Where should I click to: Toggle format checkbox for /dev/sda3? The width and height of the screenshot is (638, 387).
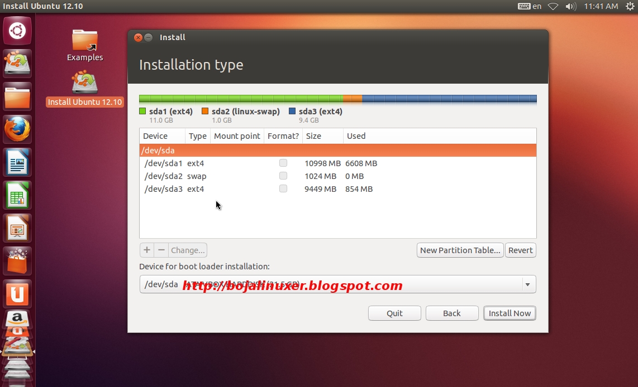(283, 188)
